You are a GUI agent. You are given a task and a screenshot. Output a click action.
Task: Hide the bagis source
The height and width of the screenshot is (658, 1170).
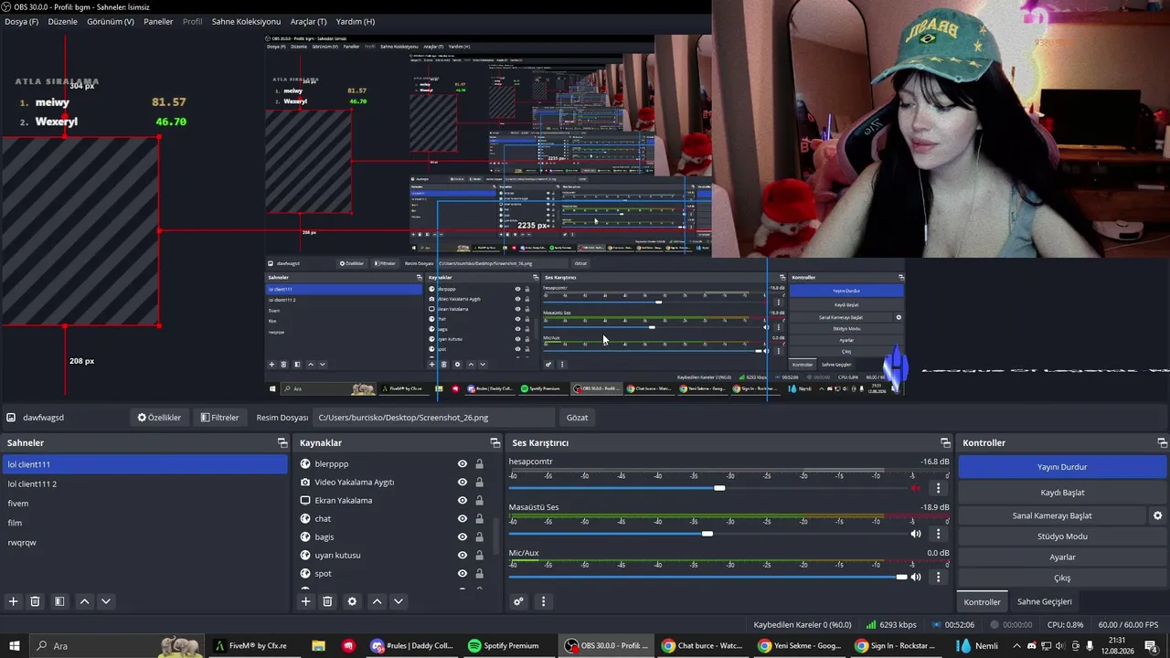(463, 537)
